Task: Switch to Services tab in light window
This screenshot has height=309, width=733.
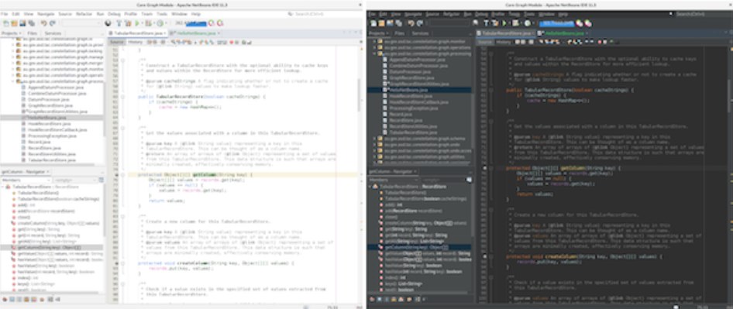Action: point(53,33)
